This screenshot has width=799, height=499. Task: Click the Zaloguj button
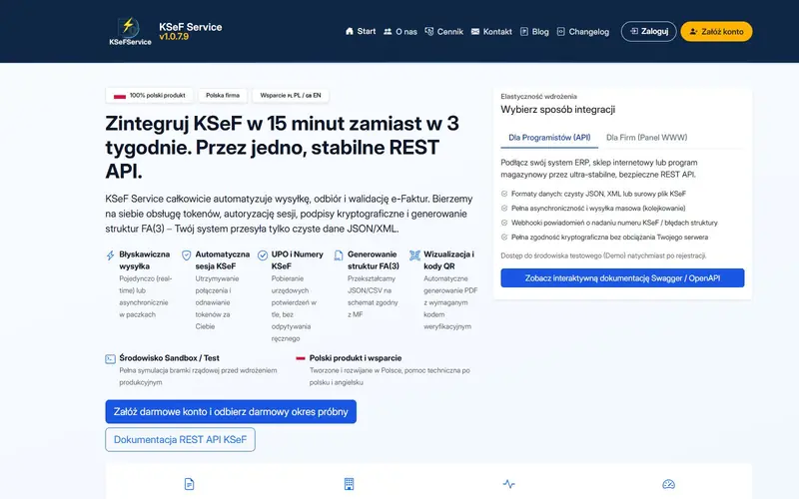pyautogui.click(x=648, y=32)
